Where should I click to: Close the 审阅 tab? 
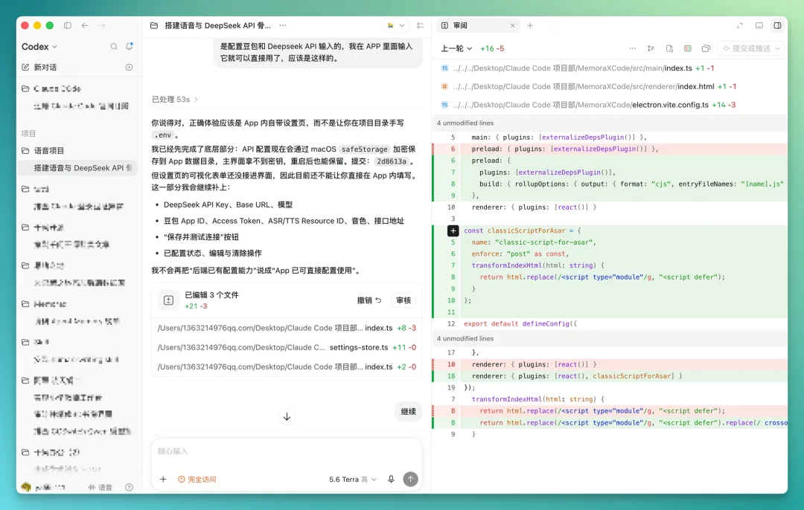pyautogui.click(x=512, y=25)
